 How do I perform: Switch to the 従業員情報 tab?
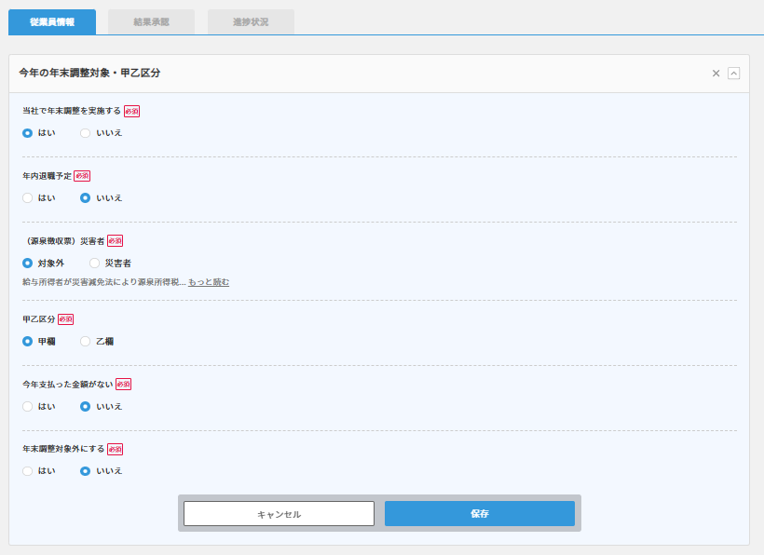click(52, 22)
